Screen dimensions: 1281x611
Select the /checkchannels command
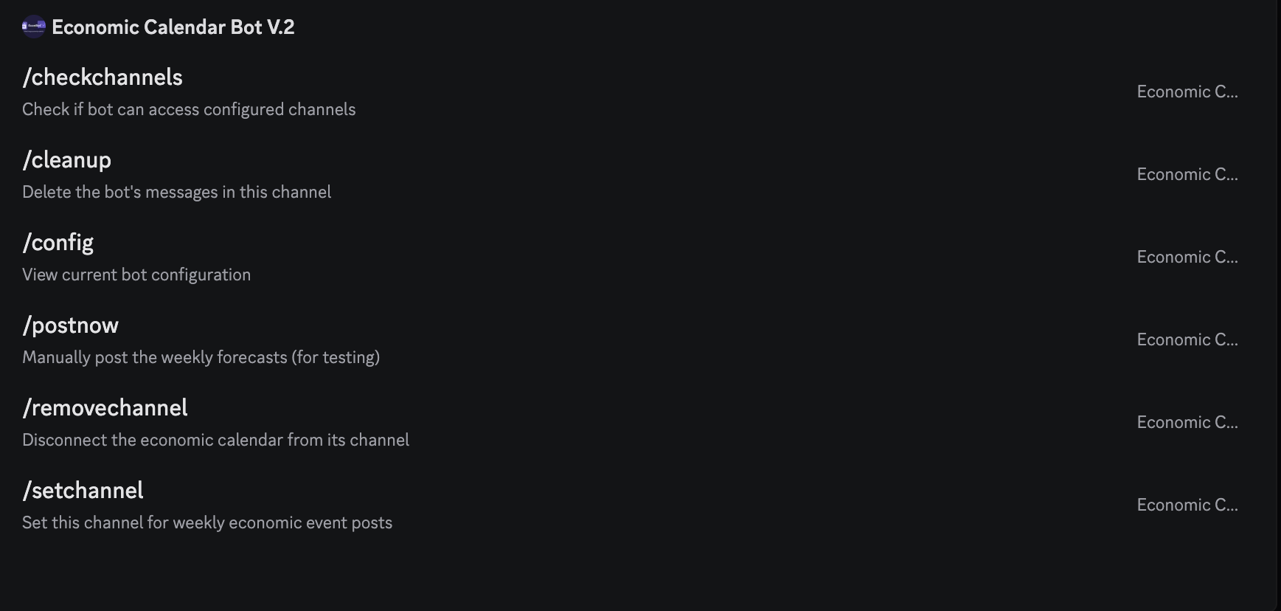tap(103, 77)
